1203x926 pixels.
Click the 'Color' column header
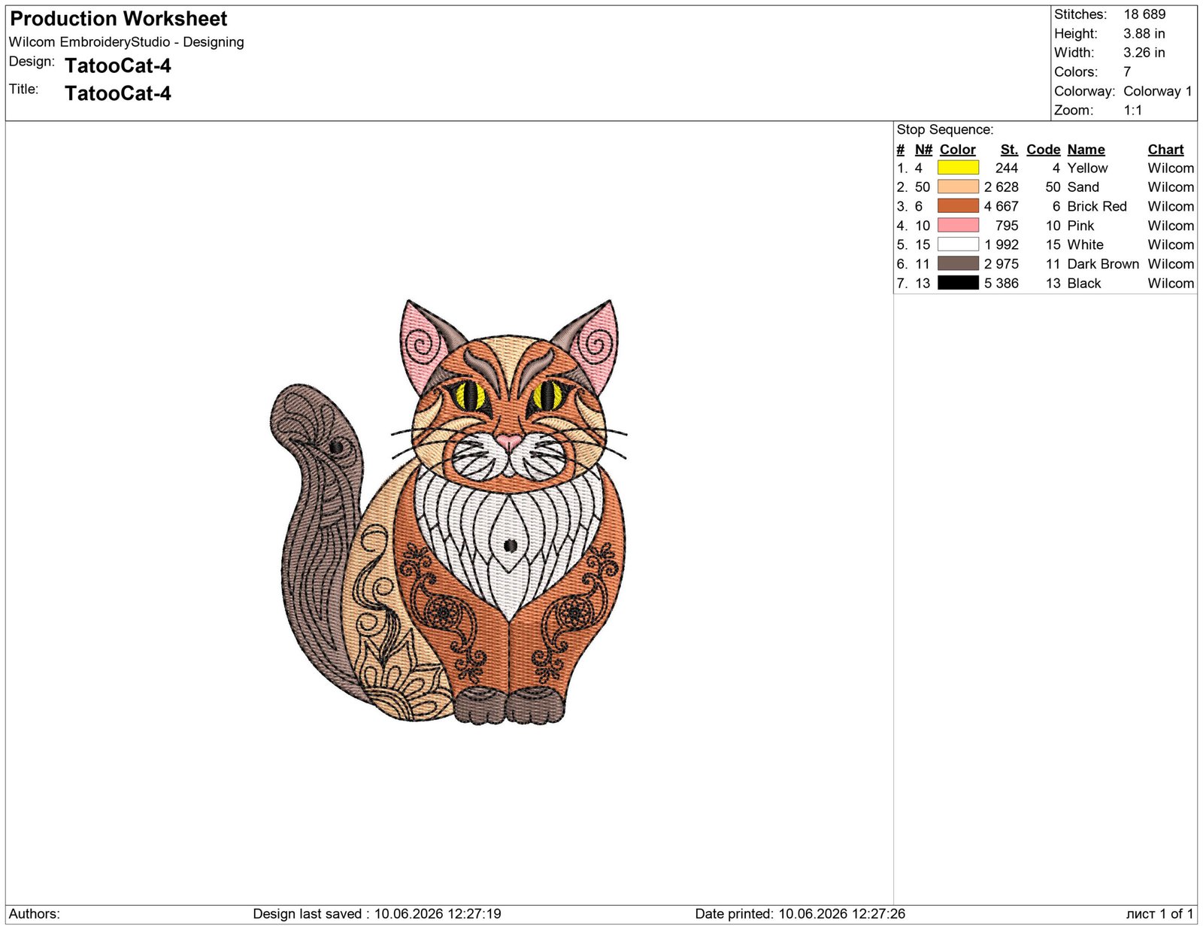click(958, 150)
